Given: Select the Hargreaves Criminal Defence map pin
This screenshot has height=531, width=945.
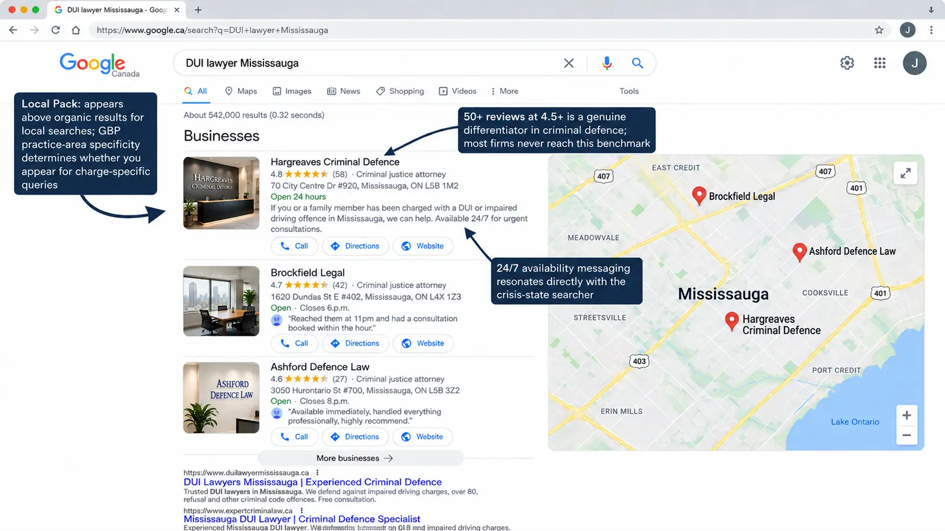Looking at the screenshot, I should (732, 321).
